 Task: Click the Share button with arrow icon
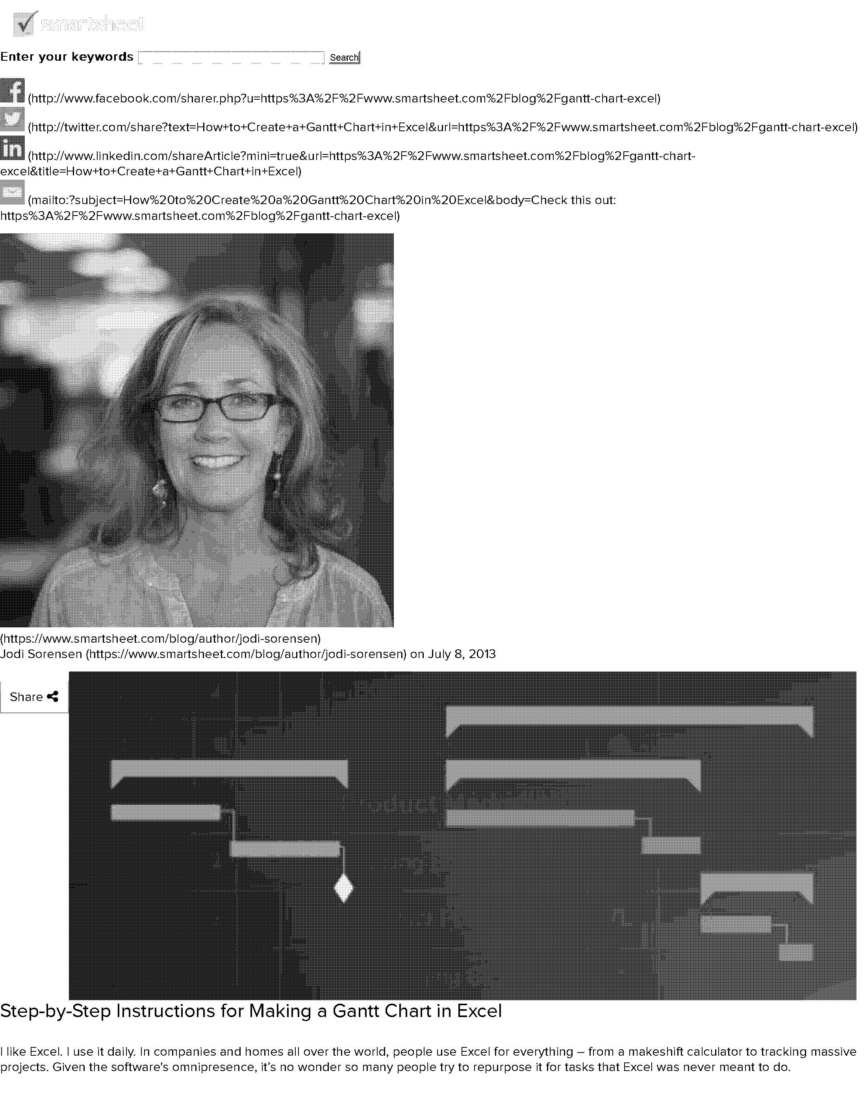click(x=33, y=696)
